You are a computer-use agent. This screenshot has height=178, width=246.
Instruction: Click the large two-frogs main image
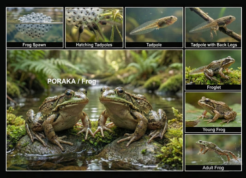pos(95,110)
